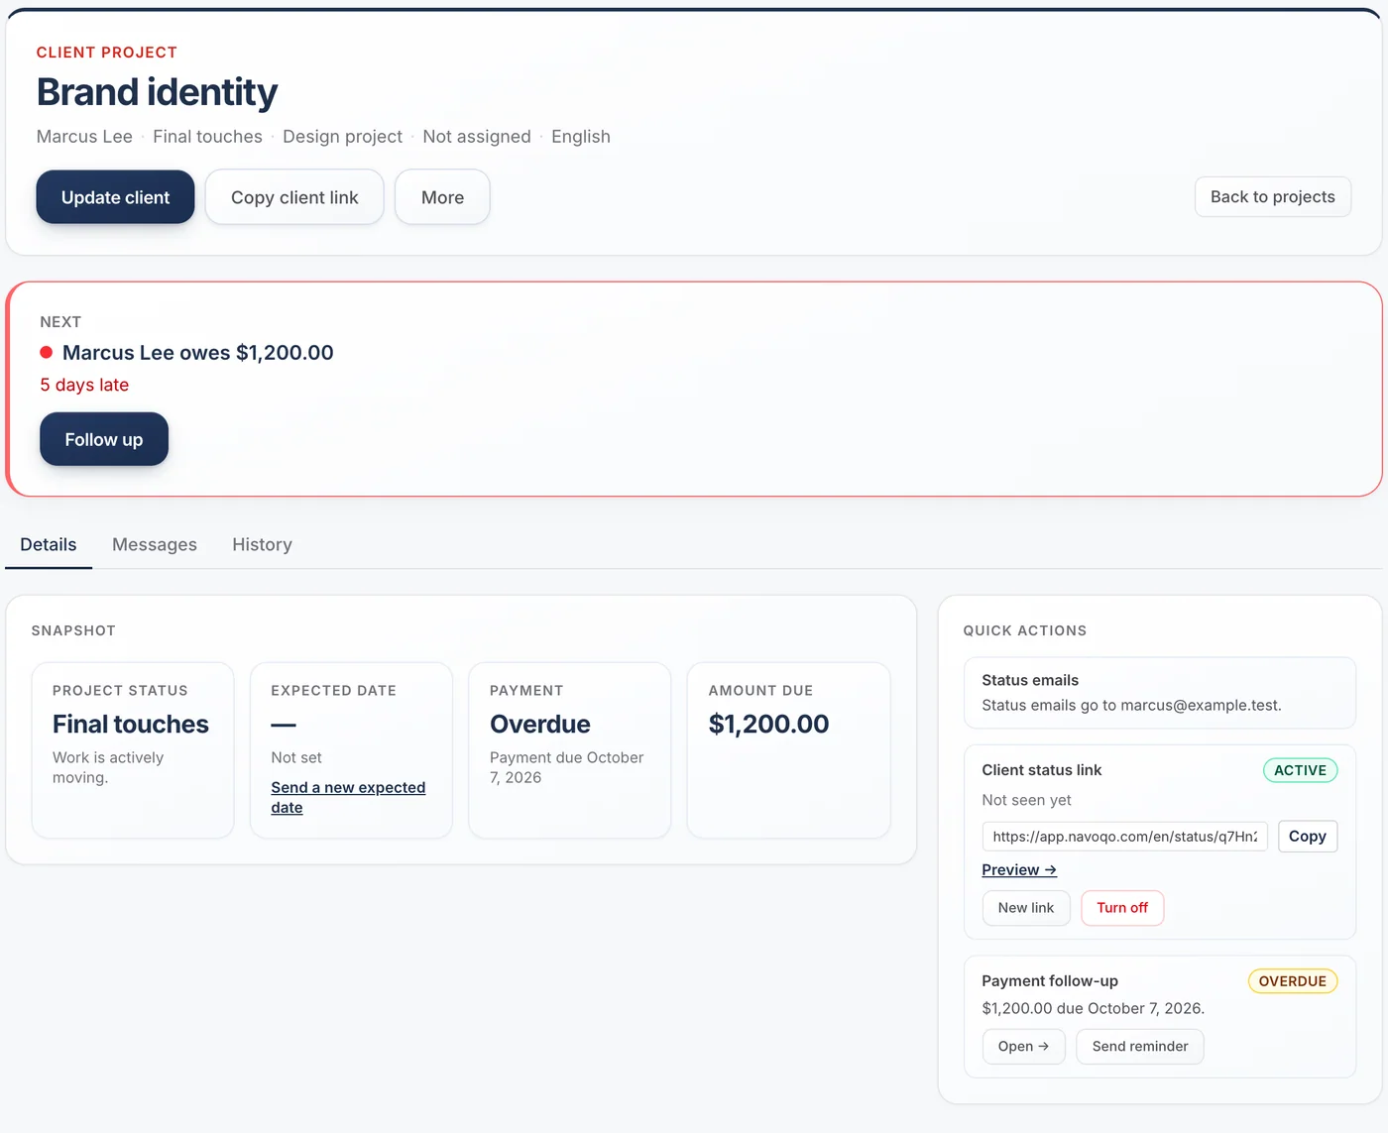Click the 'Work is actively moving.' text
The image size is (1388, 1133).
[108, 767]
